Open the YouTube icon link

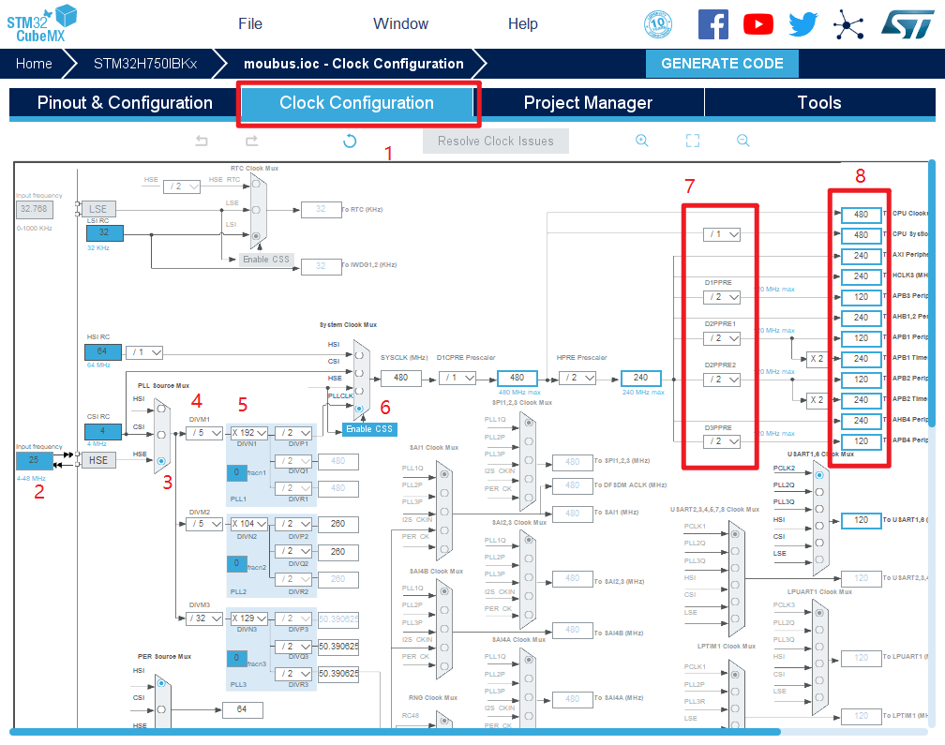click(x=757, y=24)
